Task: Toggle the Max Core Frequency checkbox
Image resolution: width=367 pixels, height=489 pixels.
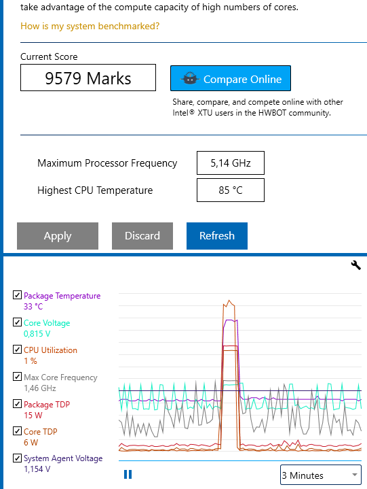Action: pos(17,376)
